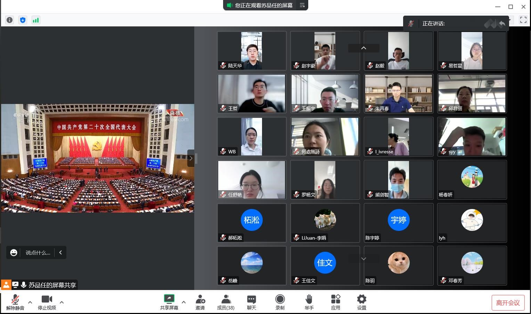The image size is (531, 314).
Task: Start recording with 录制 icon
Action: [280, 302]
